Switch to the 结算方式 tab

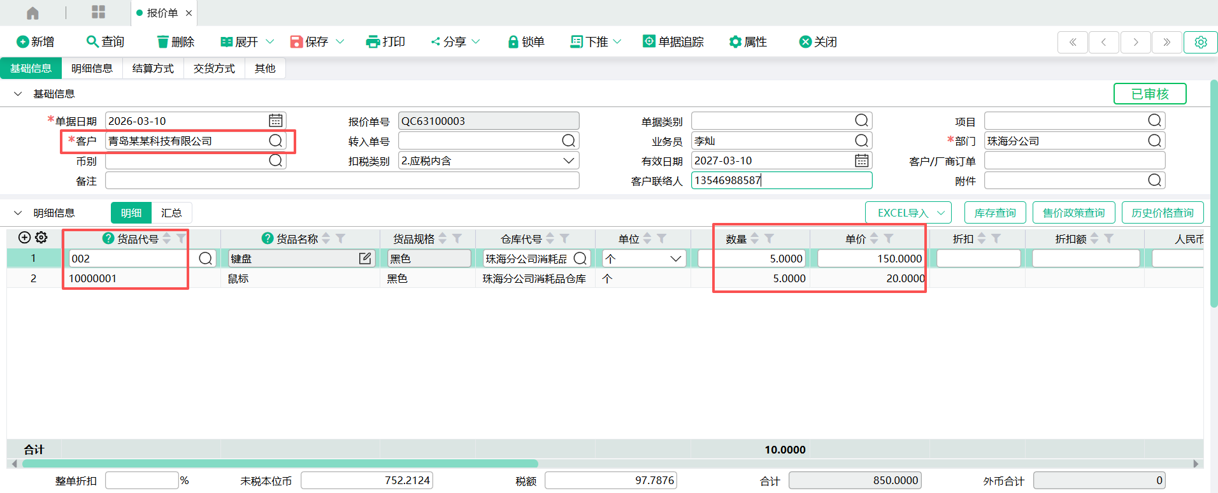(153, 68)
